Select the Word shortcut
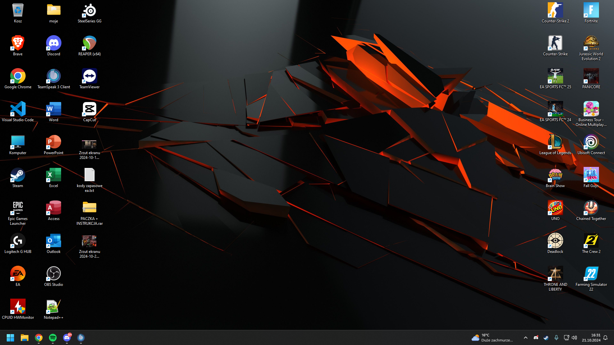614x345 pixels. (x=54, y=112)
